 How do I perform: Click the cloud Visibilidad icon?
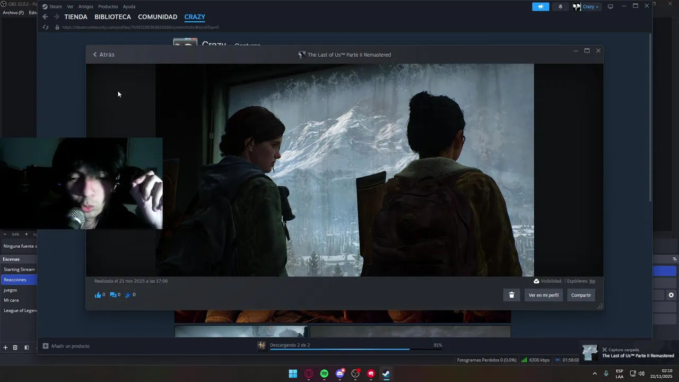pyautogui.click(x=536, y=281)
